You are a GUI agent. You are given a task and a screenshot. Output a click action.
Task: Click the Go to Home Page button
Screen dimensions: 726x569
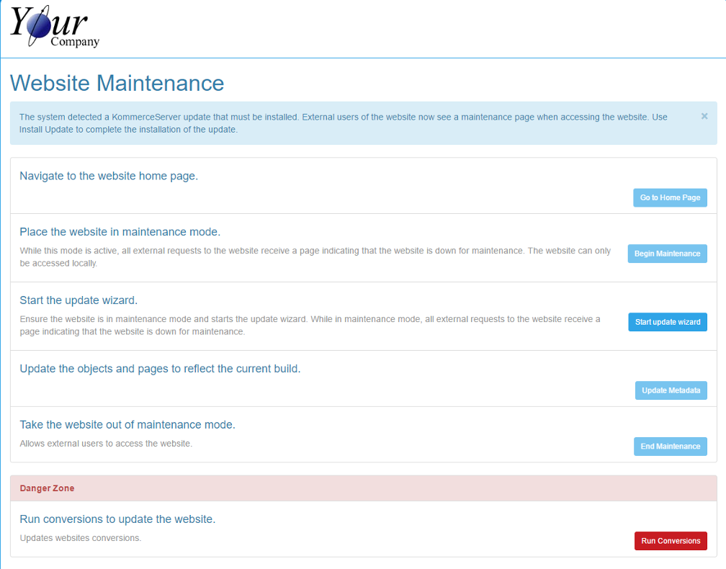coord(670,197)
